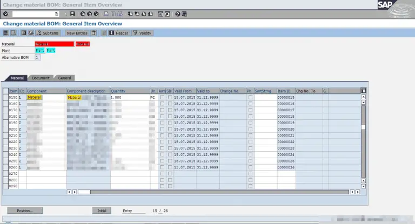Click the Position... button
The width and height of the screenshot is (415, 224).
click(x=25, y=211)
